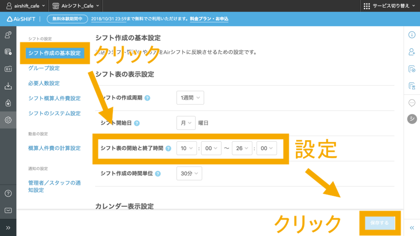Open the chat bubble icon in right panel
The height and width of the screenshot is (236, 420).
point(412,103)
